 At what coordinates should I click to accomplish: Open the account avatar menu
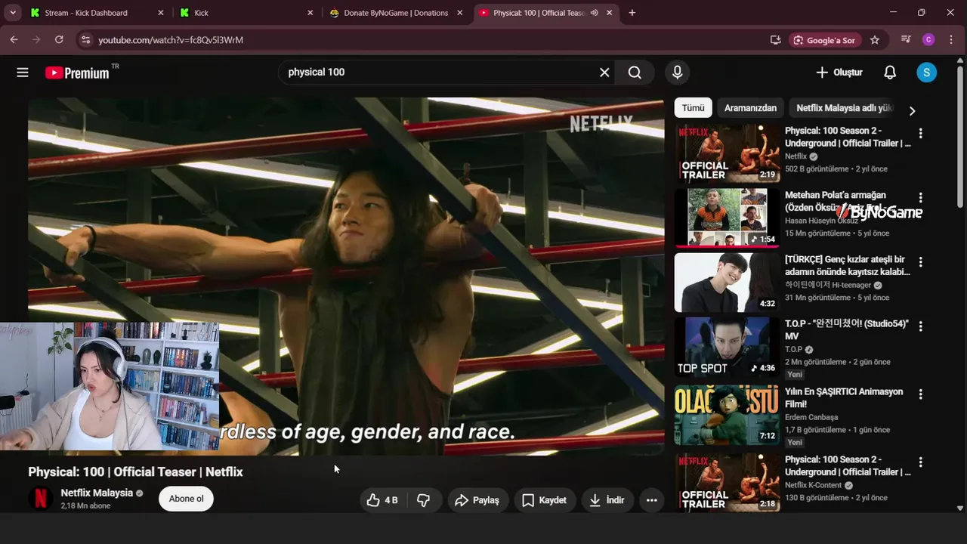pos(926,73)
